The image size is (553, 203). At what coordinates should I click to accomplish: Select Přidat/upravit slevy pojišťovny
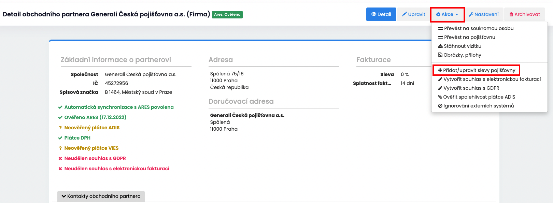[490, 70]
